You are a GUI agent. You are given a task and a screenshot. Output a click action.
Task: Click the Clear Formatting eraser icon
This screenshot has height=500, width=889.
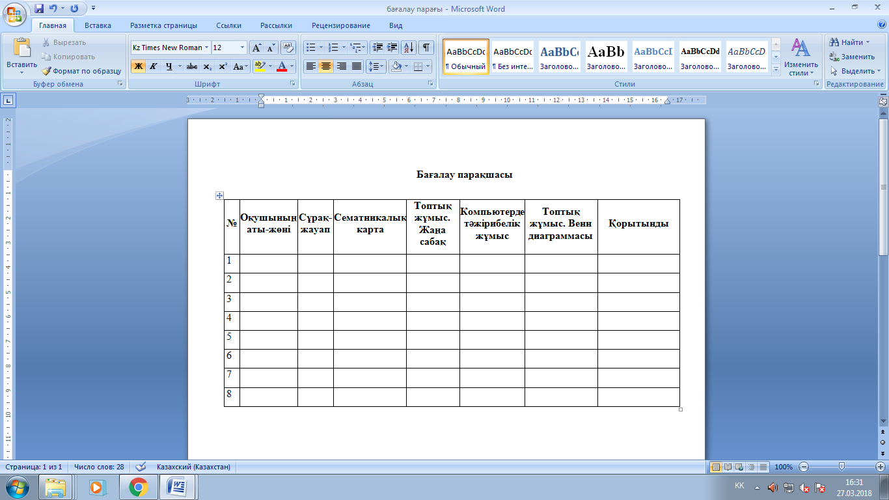288,48
